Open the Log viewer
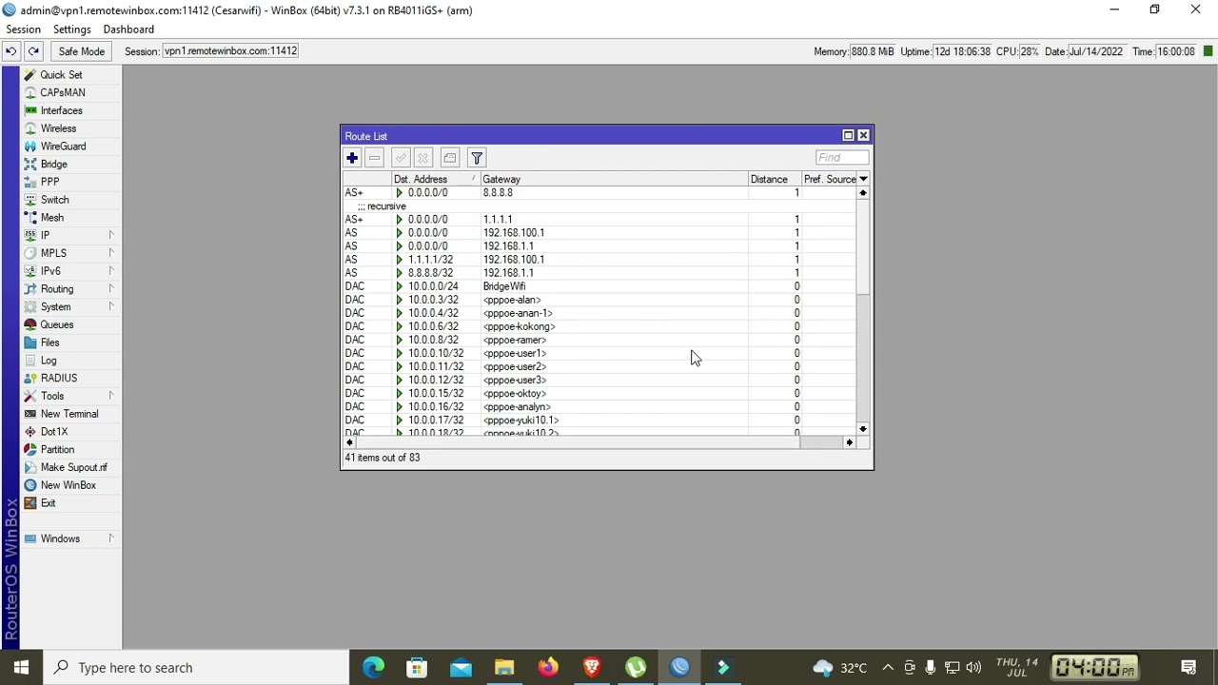Screen dimensions: 1218x685 coord(49,361)
